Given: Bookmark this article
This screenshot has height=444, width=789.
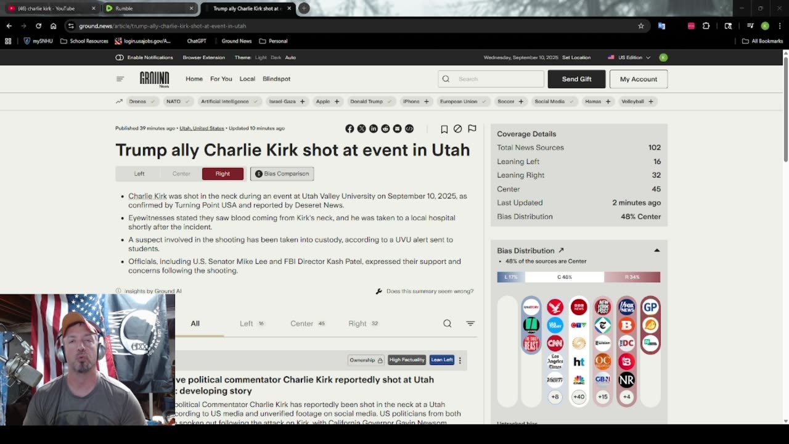Looking at the screenshot, I should (x=444, y=129).
